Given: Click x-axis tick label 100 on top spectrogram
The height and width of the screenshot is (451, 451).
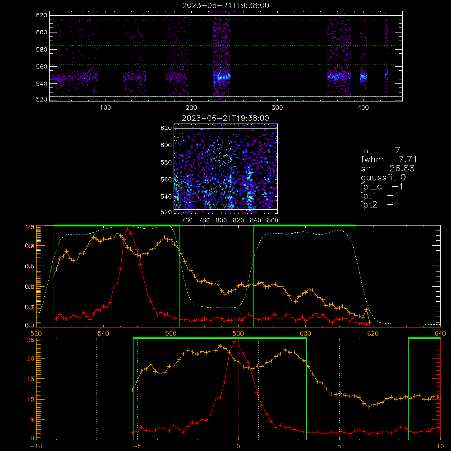Looking at the screenshot, I should tap(106, 108).
